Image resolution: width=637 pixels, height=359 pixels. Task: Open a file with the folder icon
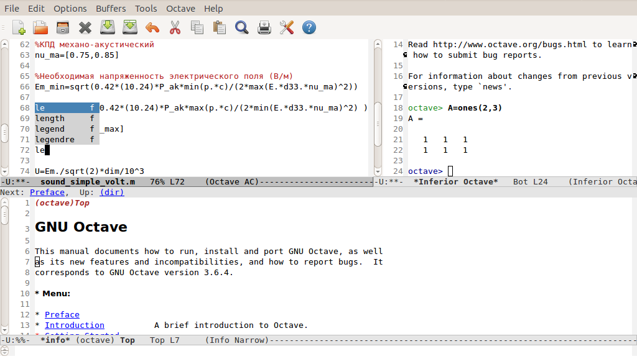coord(40,27)
